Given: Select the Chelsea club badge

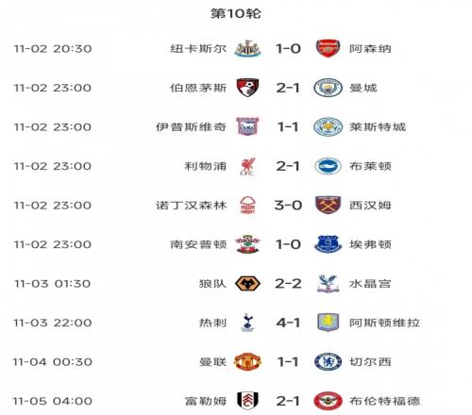Looking at the screenshot, I should pyautogui.click(x=328, y=361).
